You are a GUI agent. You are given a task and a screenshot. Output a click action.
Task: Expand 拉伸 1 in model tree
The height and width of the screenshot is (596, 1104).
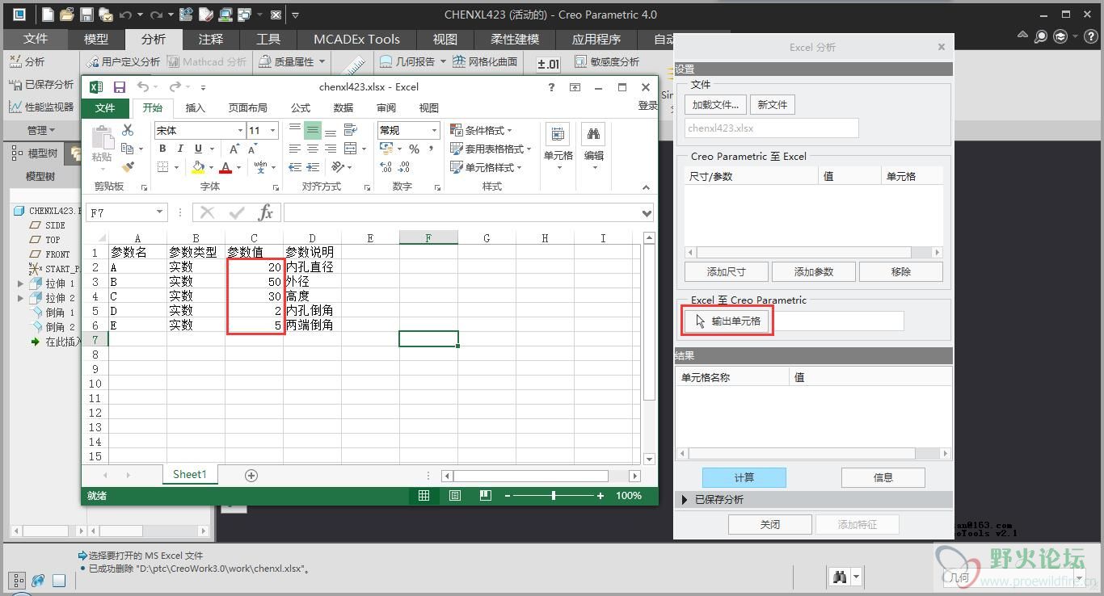20,283
